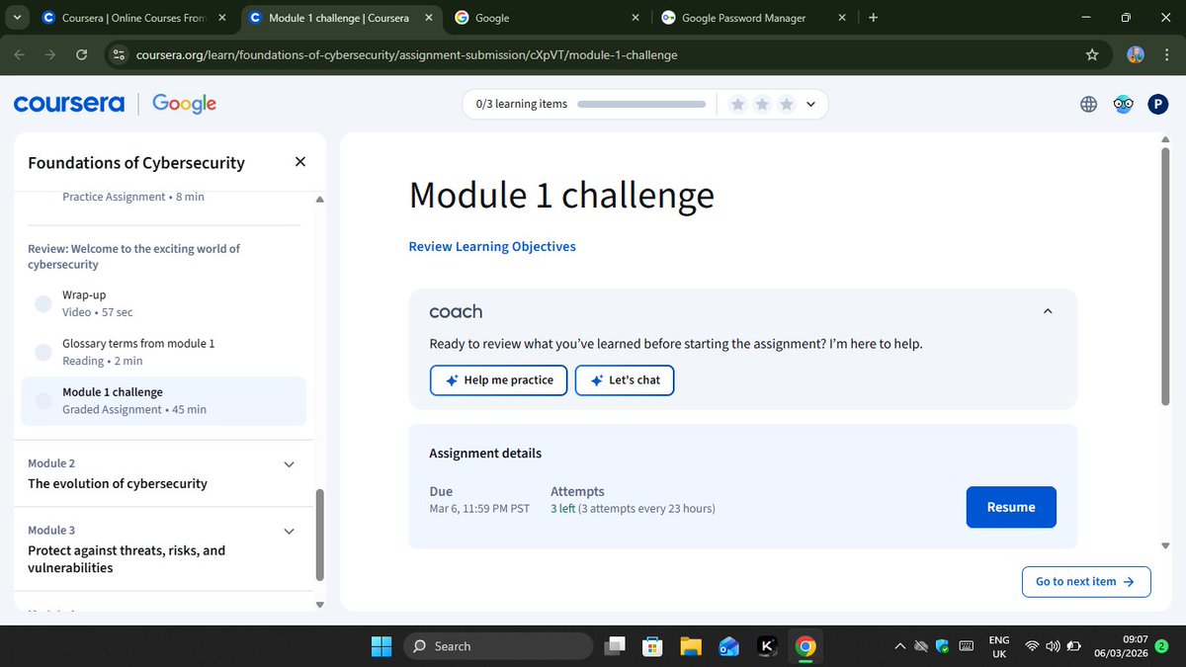Open the Wrap-up video item
This screenshot has width=1186, height=667.
pyautogui.click(x=163, y=303)
